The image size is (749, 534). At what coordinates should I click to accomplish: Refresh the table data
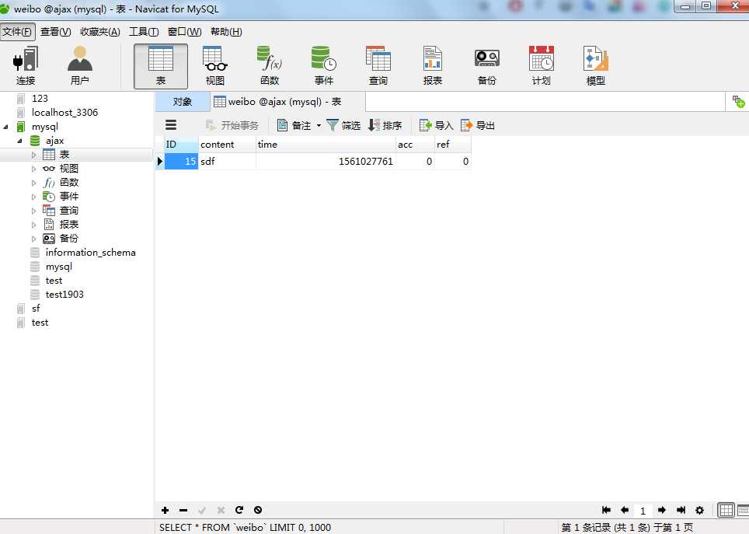[239, 510]
